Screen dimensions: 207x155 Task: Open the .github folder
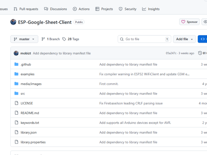26,64
